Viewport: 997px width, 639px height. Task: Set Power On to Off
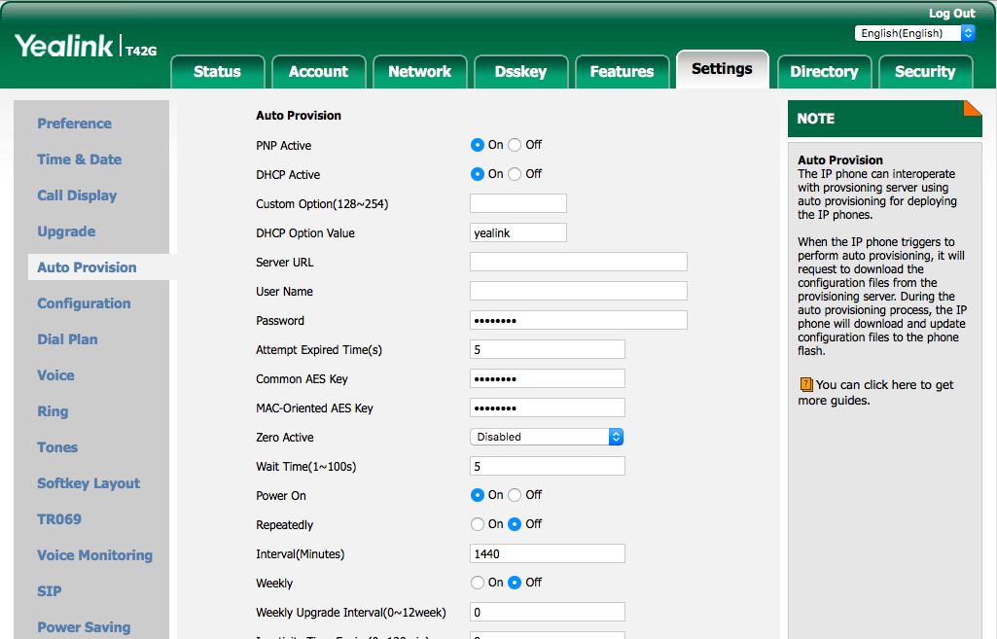(x=515, y=495)
